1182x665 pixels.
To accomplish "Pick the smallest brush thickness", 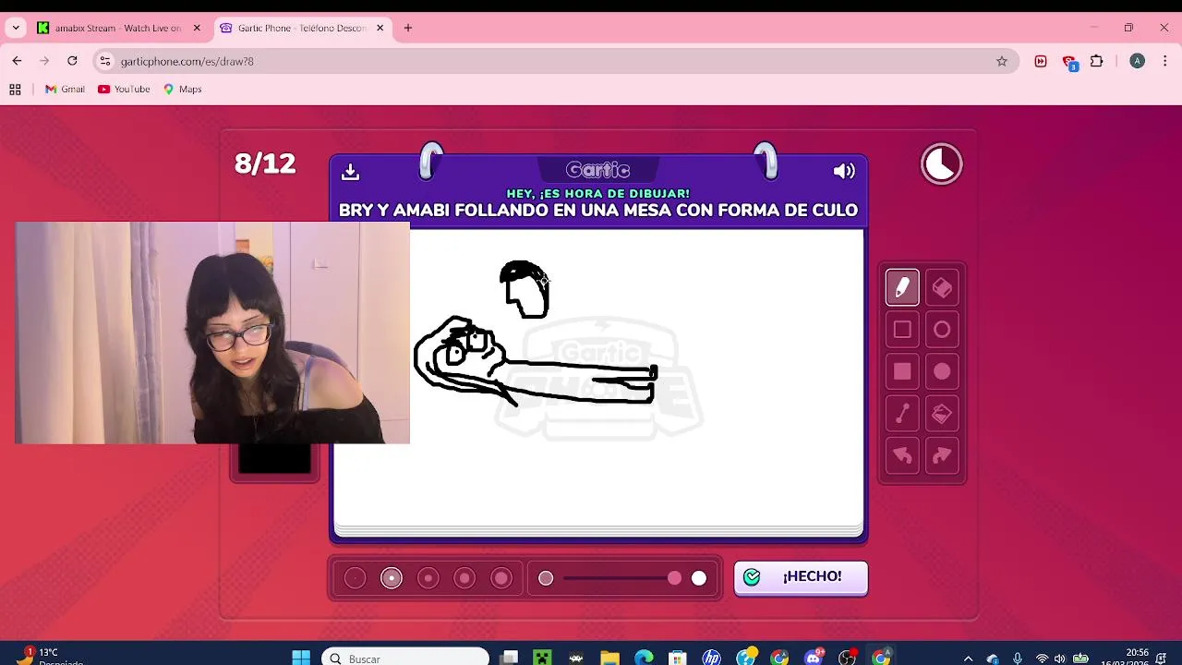I will (x=355, y=578).
